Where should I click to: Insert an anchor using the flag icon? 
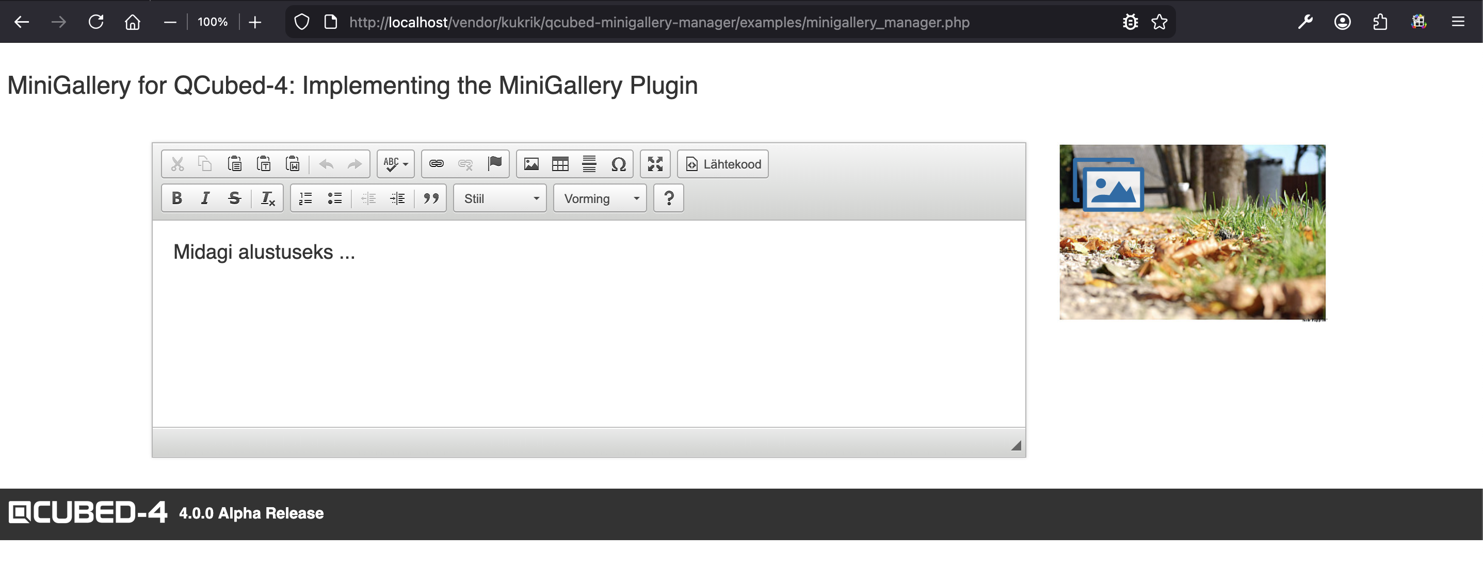[x=494, y=163]
